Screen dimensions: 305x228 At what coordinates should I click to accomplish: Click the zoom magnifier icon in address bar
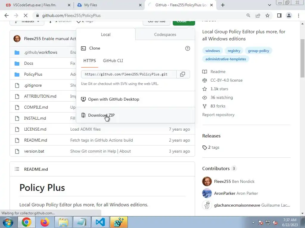pos(248,15)
